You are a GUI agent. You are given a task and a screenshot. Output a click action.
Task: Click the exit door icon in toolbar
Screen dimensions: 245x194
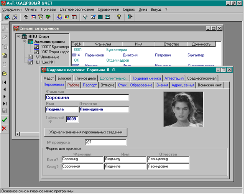pos(130,17)
